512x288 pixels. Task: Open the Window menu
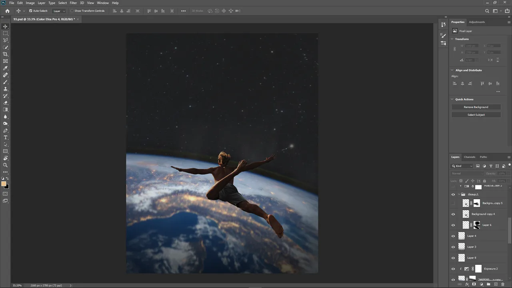pos(103,3)
